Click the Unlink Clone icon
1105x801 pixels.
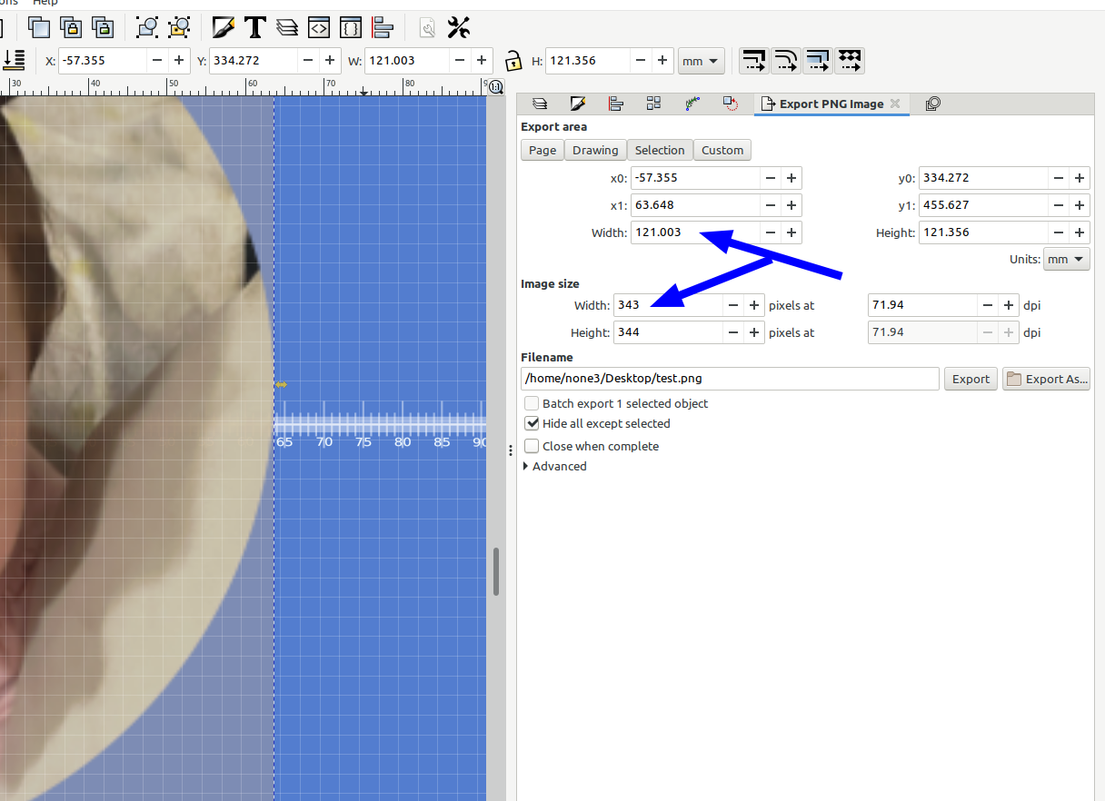[x=103, y=27]
